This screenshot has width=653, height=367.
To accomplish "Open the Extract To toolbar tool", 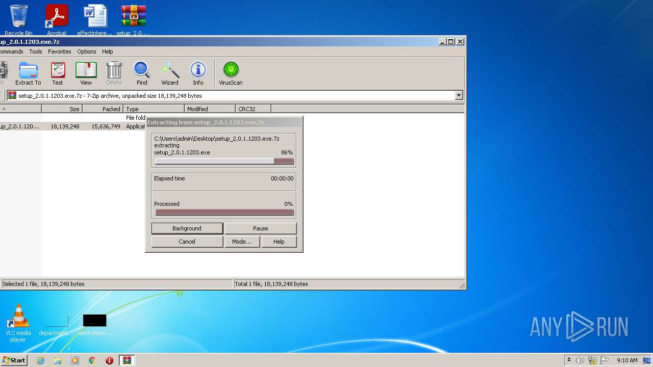I will [28, 74].
